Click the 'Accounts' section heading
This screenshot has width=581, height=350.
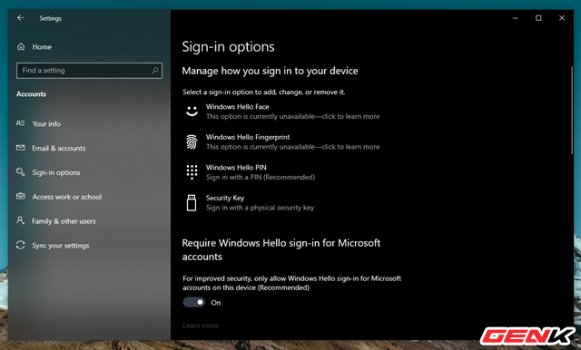(x=31, y=94)
